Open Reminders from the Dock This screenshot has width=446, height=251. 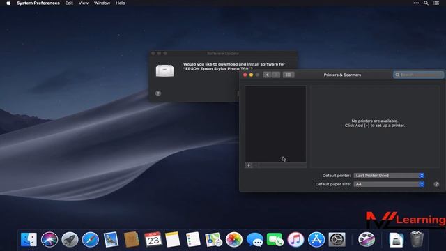click(193, 239)
